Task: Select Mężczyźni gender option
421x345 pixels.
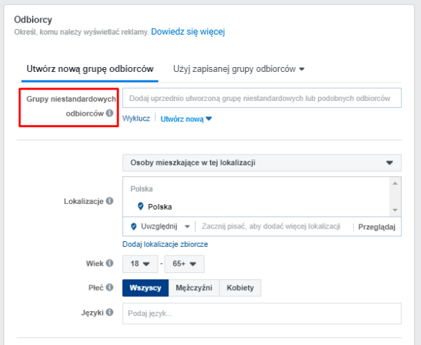Action: [x=194, y=288]
